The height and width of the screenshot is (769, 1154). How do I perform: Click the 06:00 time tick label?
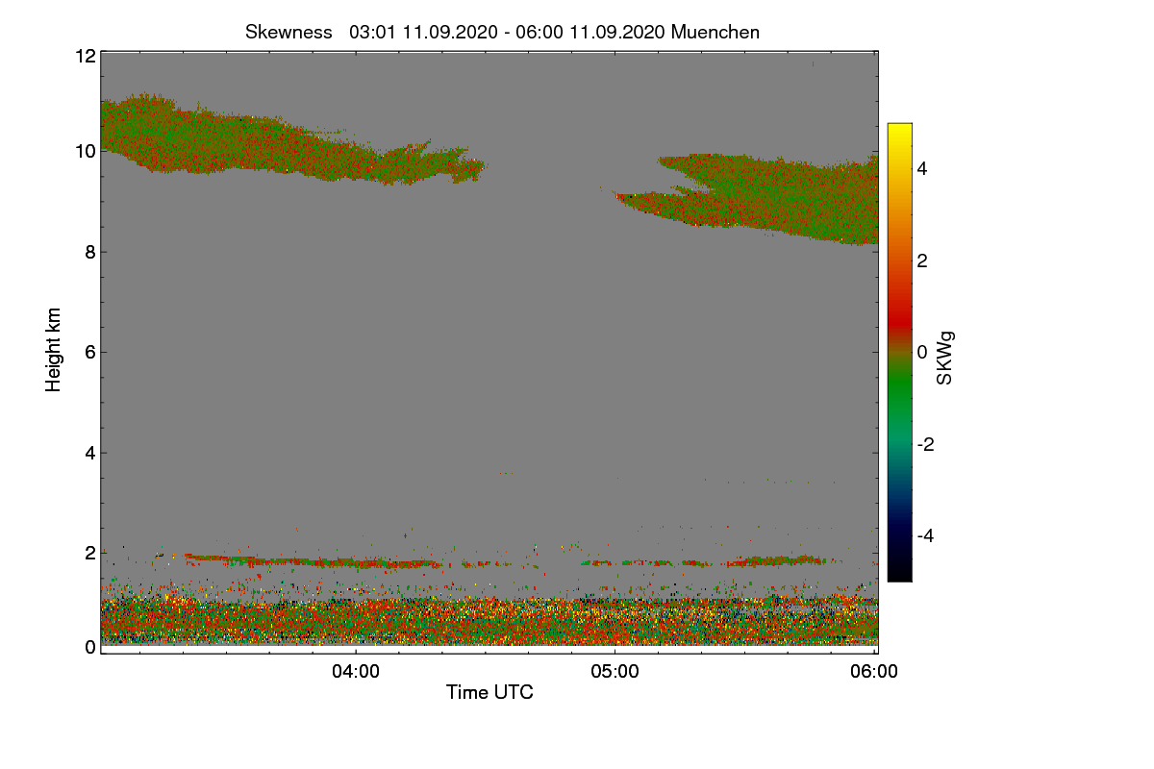click(874, 672)
